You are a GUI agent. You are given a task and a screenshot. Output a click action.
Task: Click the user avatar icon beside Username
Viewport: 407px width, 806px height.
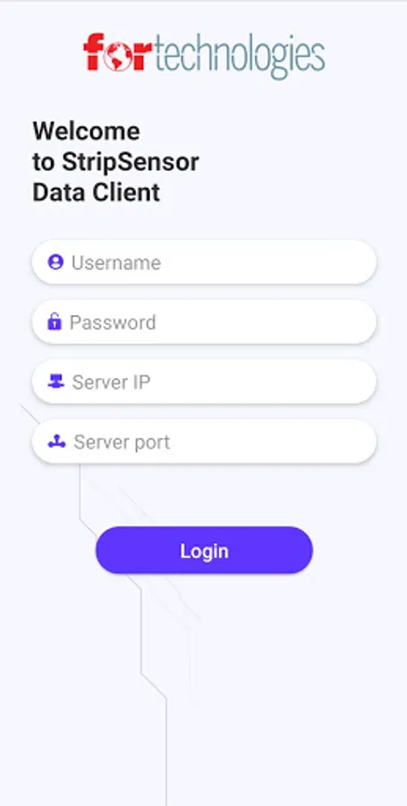(55, 262)
